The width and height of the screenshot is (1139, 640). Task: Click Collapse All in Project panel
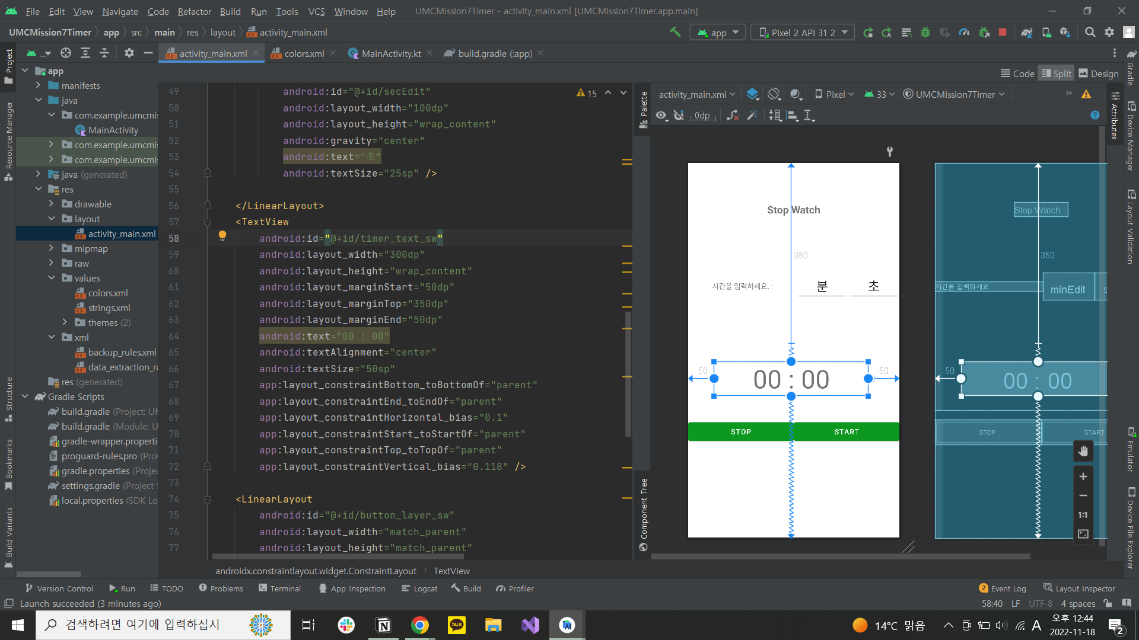[x=104, y=53]
